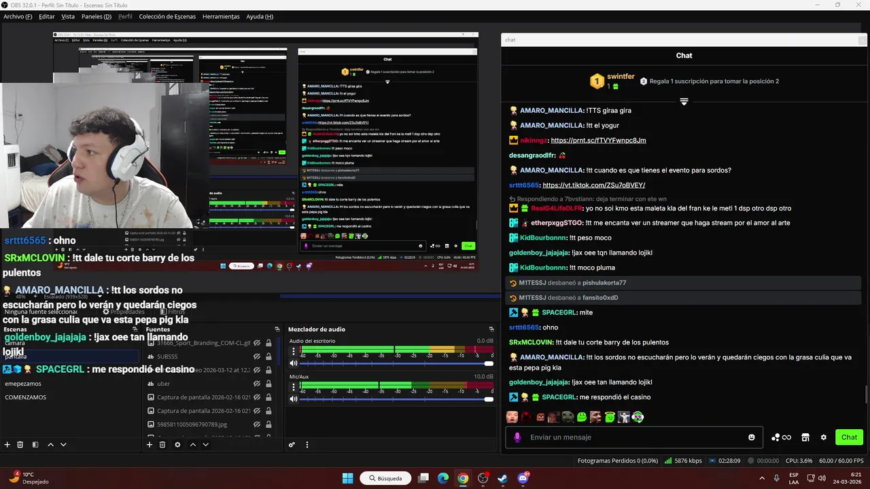870x489 pixels.
Task: Open Steam from the taskbar
Action: (503, 478)
